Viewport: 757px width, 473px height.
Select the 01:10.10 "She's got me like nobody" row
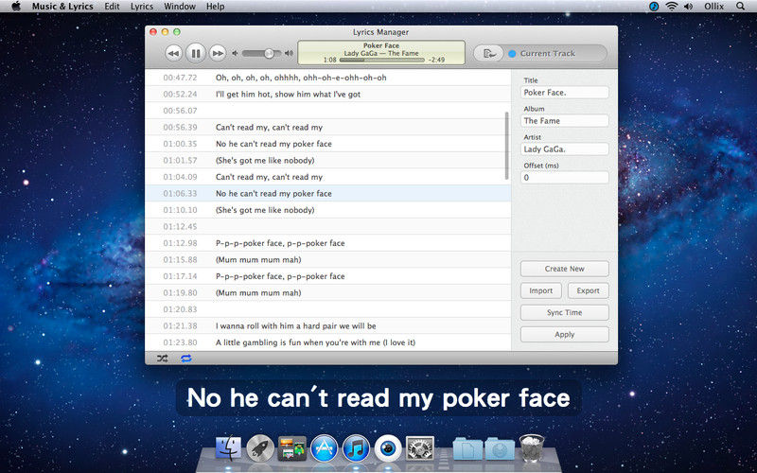point(327,210)
